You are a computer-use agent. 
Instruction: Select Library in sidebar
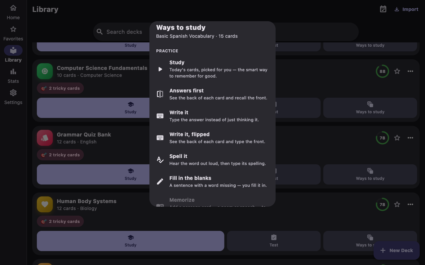(13, 55)
